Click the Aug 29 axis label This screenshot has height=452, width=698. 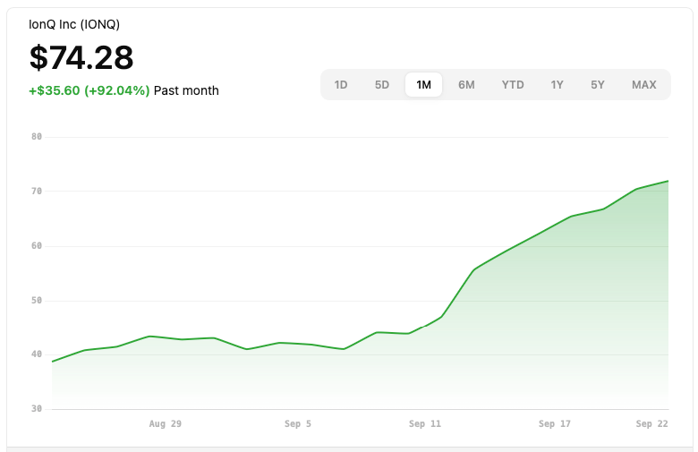[166, 423]
